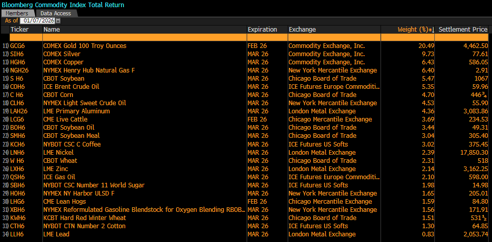Open the LME Zinc name

pos(56,169)
